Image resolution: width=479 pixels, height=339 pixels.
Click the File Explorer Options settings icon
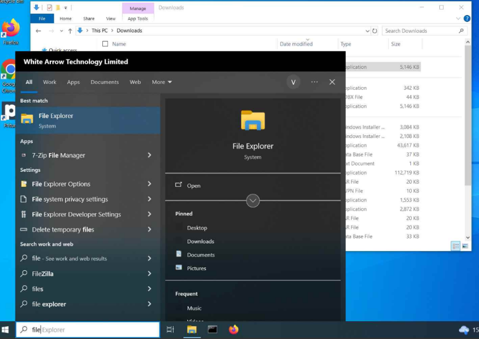(x=24, y=184)
